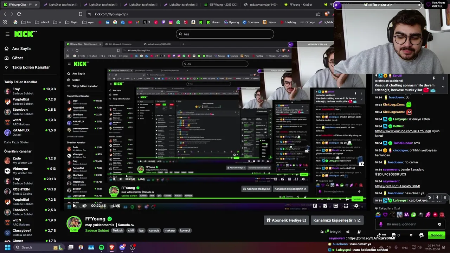Close the FFYoung Clips browser tab
The image size is (450, 253).
click(36, 5)
